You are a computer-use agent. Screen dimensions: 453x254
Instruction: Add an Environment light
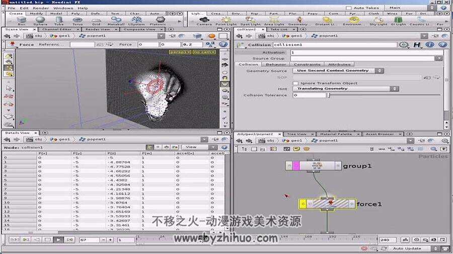(x=354, y=21)
